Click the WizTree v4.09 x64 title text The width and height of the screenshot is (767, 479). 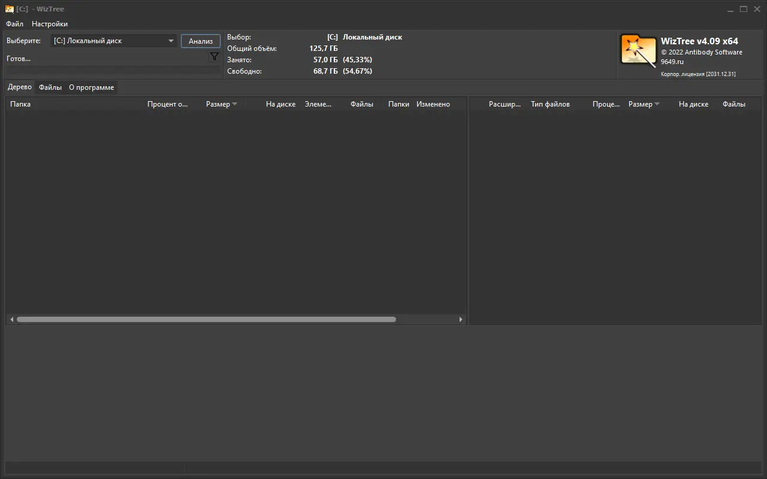(x=699, y=41)
